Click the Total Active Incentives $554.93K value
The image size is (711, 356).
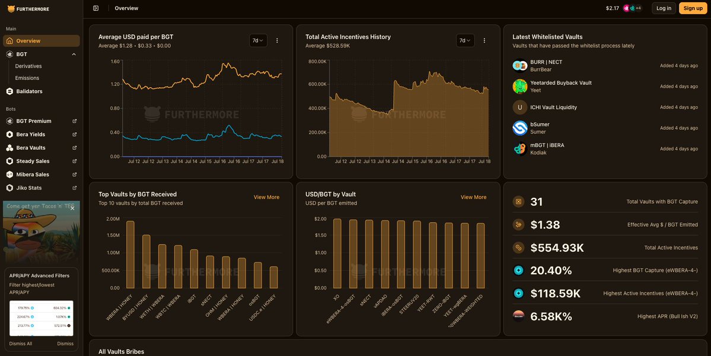point(557,248)
